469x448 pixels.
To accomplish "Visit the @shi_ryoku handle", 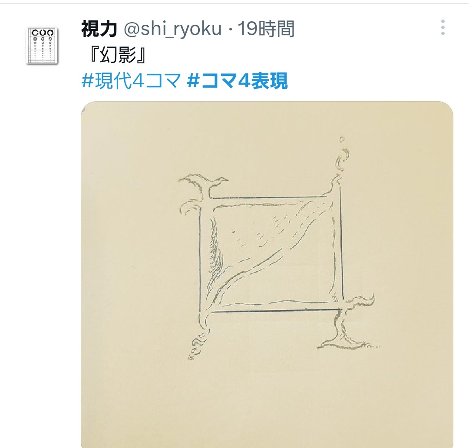I will (172, 29).
